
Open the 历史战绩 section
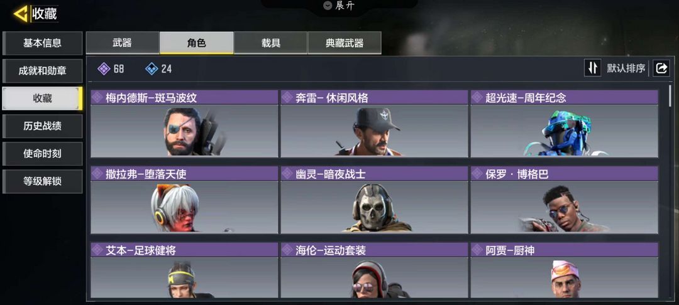43,126
